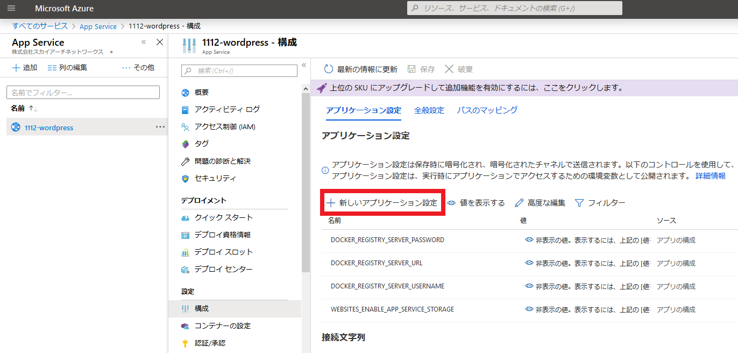The image size is (738, 353).
Task: Sort list by 名前 column header
Action: tap(24, 108)
